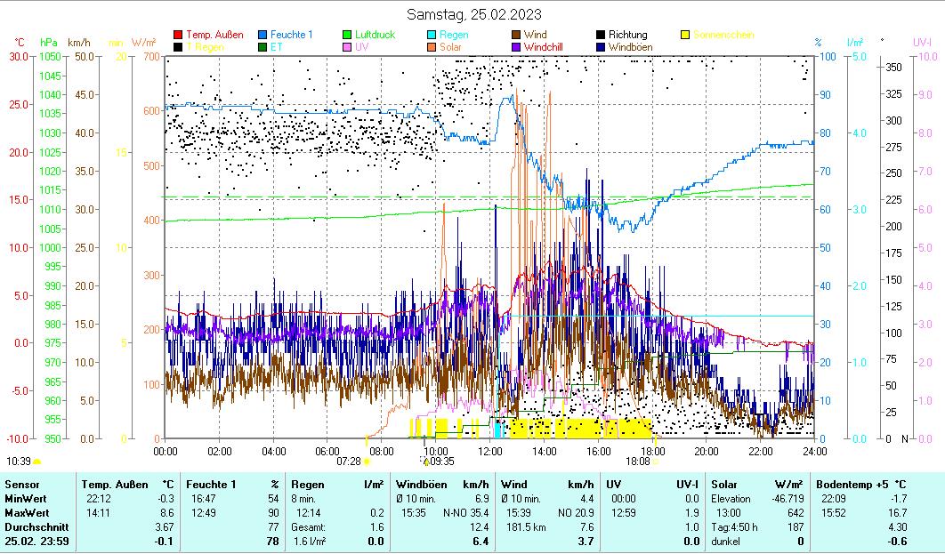
Task: Click the UV legend label
Action: pos(361,47)
